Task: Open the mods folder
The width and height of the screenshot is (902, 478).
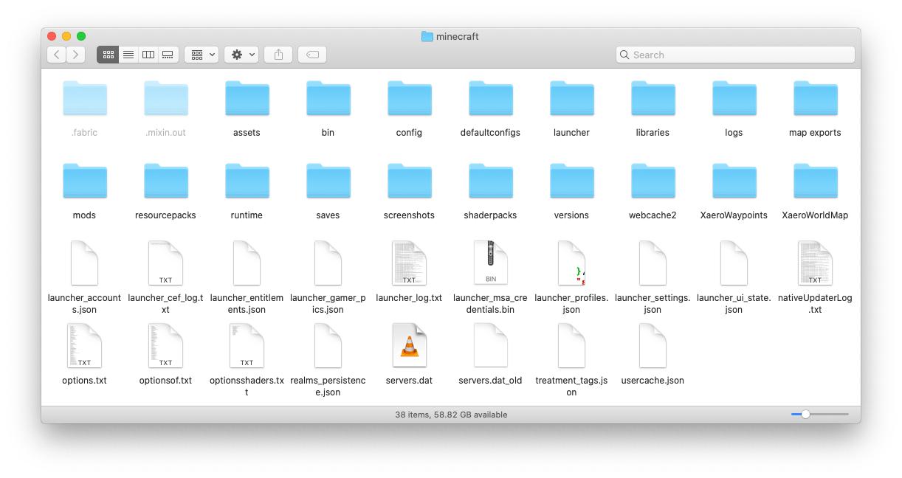Action: pyautogui.click(x=84, y=181)
